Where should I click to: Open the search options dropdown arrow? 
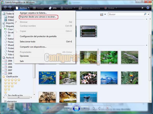(148, 14)
